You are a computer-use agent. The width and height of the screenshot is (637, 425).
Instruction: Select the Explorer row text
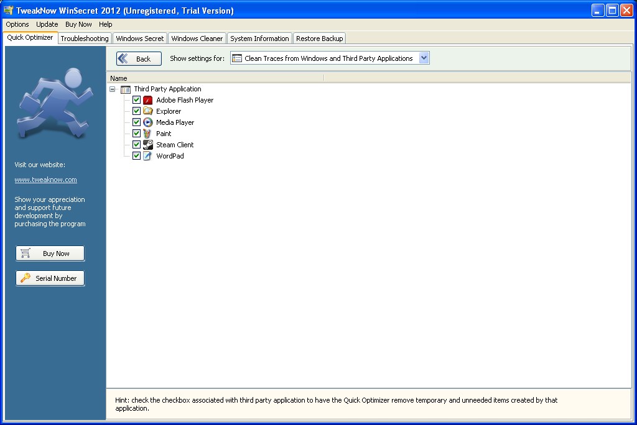point(169,111)
